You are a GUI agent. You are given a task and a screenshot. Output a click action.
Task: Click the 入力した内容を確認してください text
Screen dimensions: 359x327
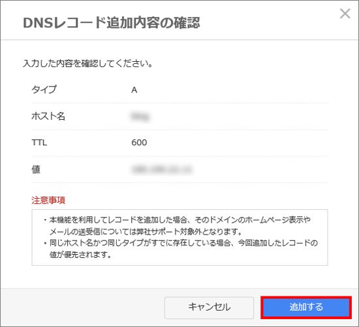[88, 63]
